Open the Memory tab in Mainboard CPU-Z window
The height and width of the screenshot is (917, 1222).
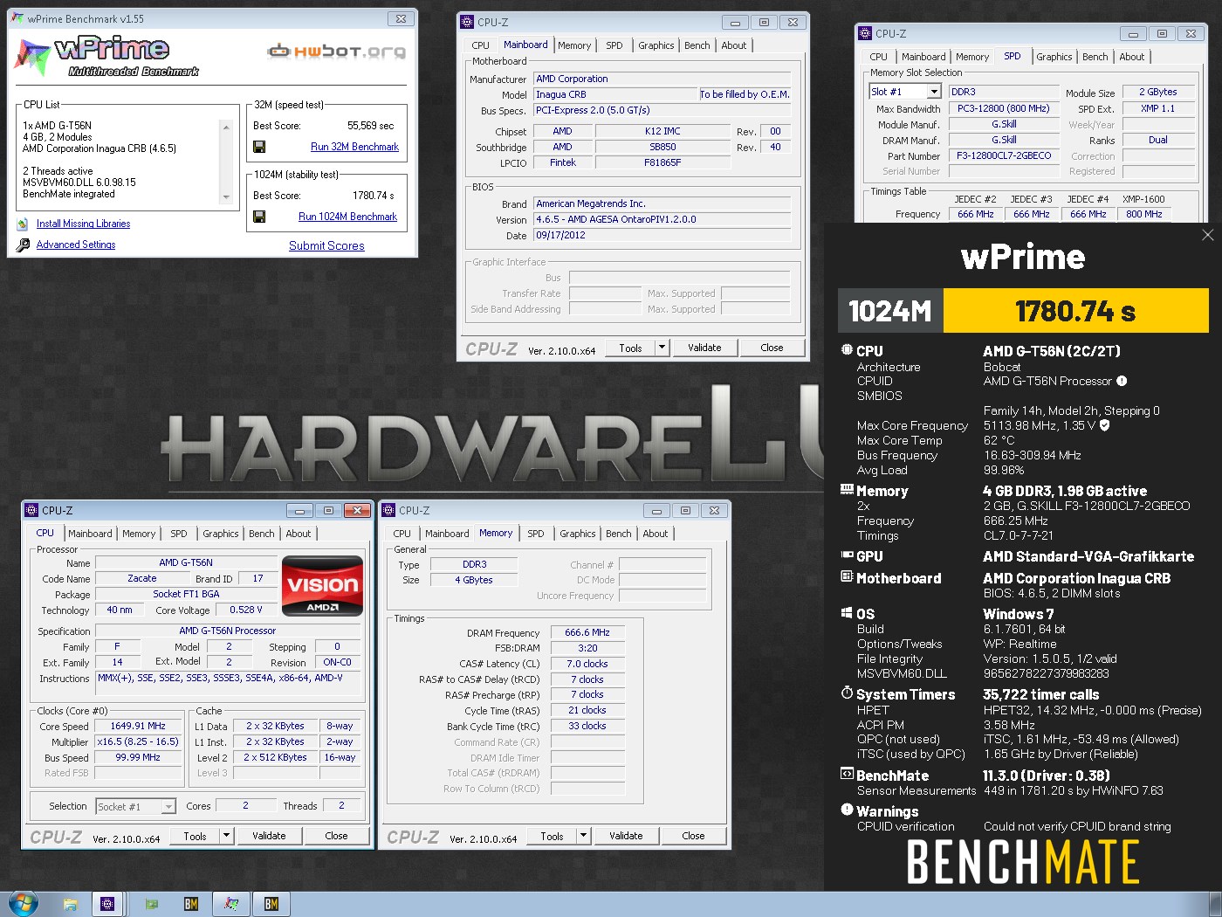(x=574, y=45)
